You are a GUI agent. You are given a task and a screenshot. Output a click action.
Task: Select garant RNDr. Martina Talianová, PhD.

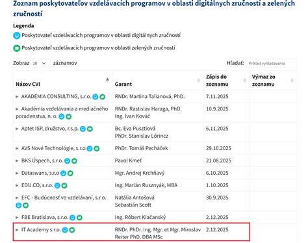[149, 96]
